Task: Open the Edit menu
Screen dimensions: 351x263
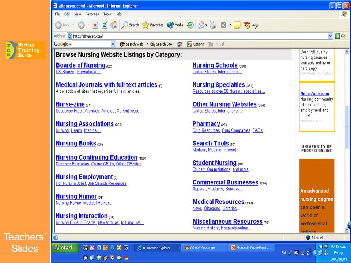Action: [67, 14]
